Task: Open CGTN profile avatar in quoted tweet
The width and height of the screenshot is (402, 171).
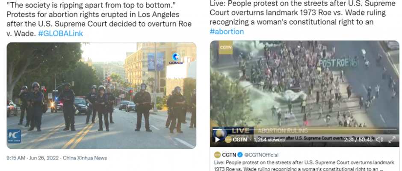Action: (x=217, y=155)
